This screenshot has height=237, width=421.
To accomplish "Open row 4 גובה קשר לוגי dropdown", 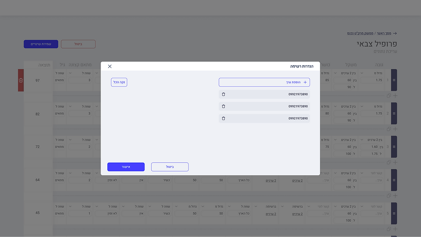I will (x=371, y=173).
